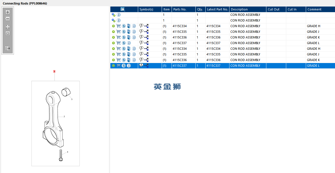Image resolution: width=335 pixels, height=173 pixels.
Task: Click comment bubble in unselected 4115C337 row
Action: point(141,43)
